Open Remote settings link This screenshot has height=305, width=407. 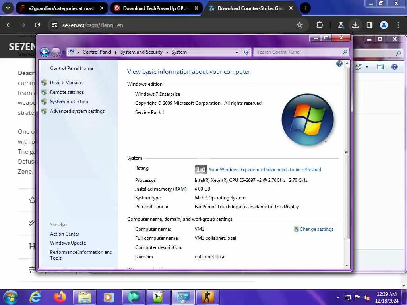point(67,92)
